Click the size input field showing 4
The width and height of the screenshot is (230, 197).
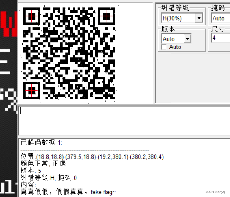click(x=220, y=38)
